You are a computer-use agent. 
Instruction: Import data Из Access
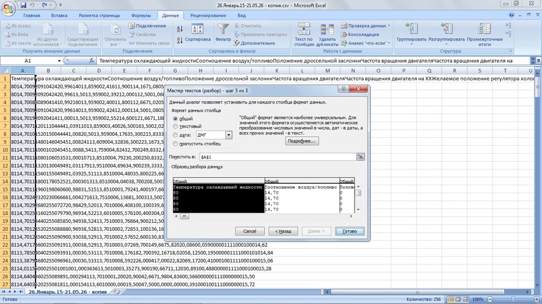18,26
